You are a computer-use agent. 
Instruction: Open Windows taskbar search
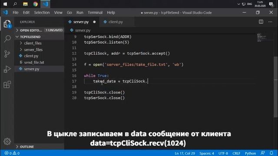[x=15, y=4]
